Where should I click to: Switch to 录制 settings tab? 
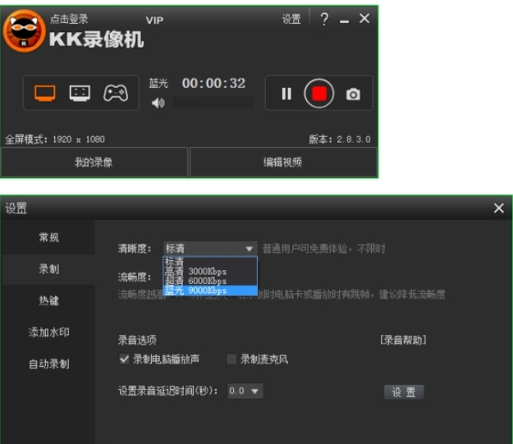point(48,269)
